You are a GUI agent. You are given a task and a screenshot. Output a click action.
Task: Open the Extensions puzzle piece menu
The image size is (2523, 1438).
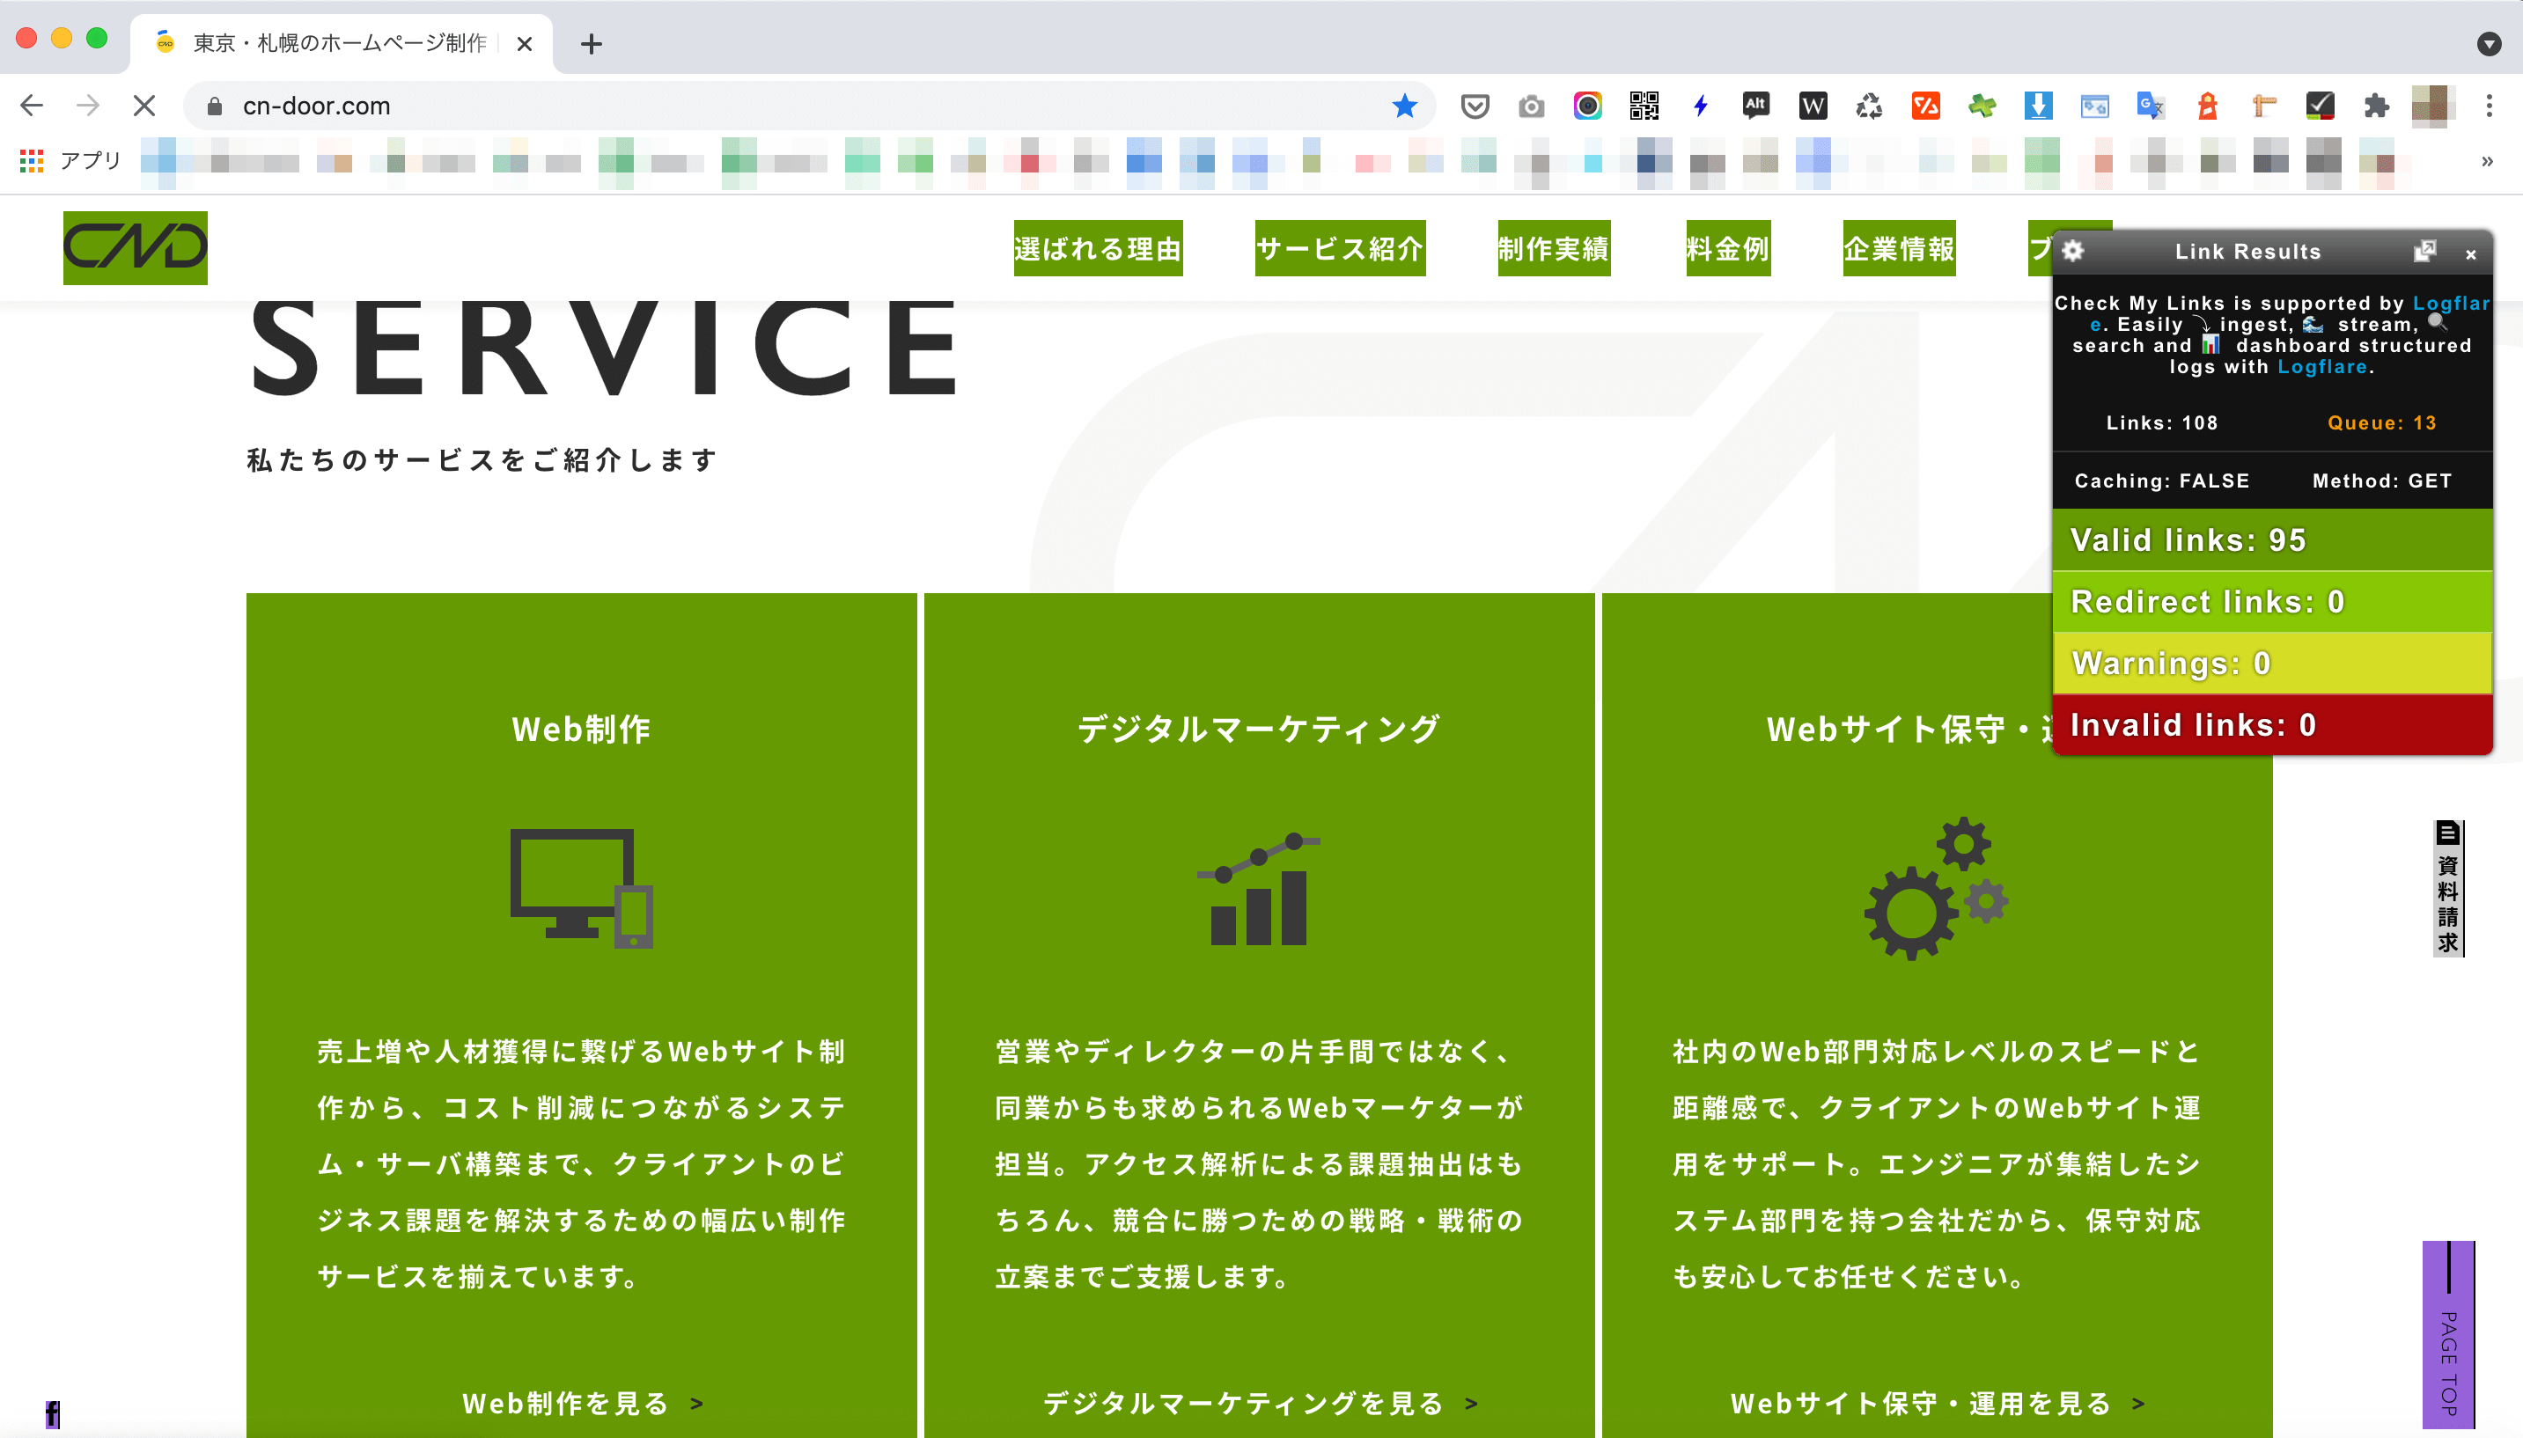(2376, 106)
